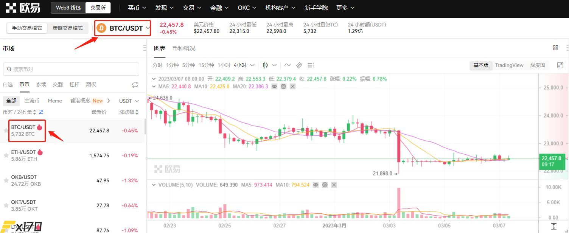Select the candlestick chart type icon
This screenshot has width=569, height=233.
[x=266, y=65]
